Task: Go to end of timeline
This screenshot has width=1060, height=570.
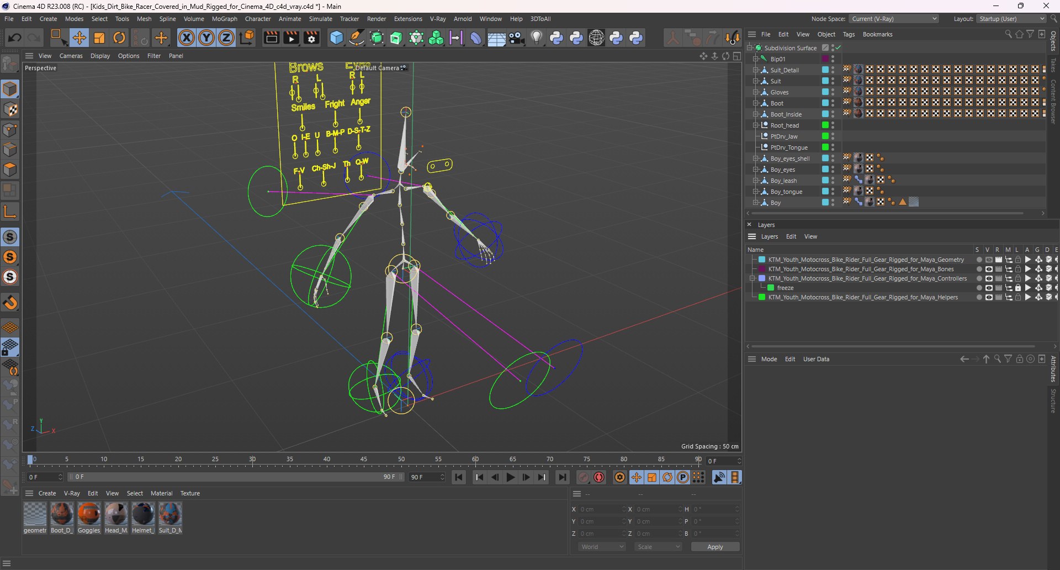Action: pyautogui.click(x=562, y=477)
